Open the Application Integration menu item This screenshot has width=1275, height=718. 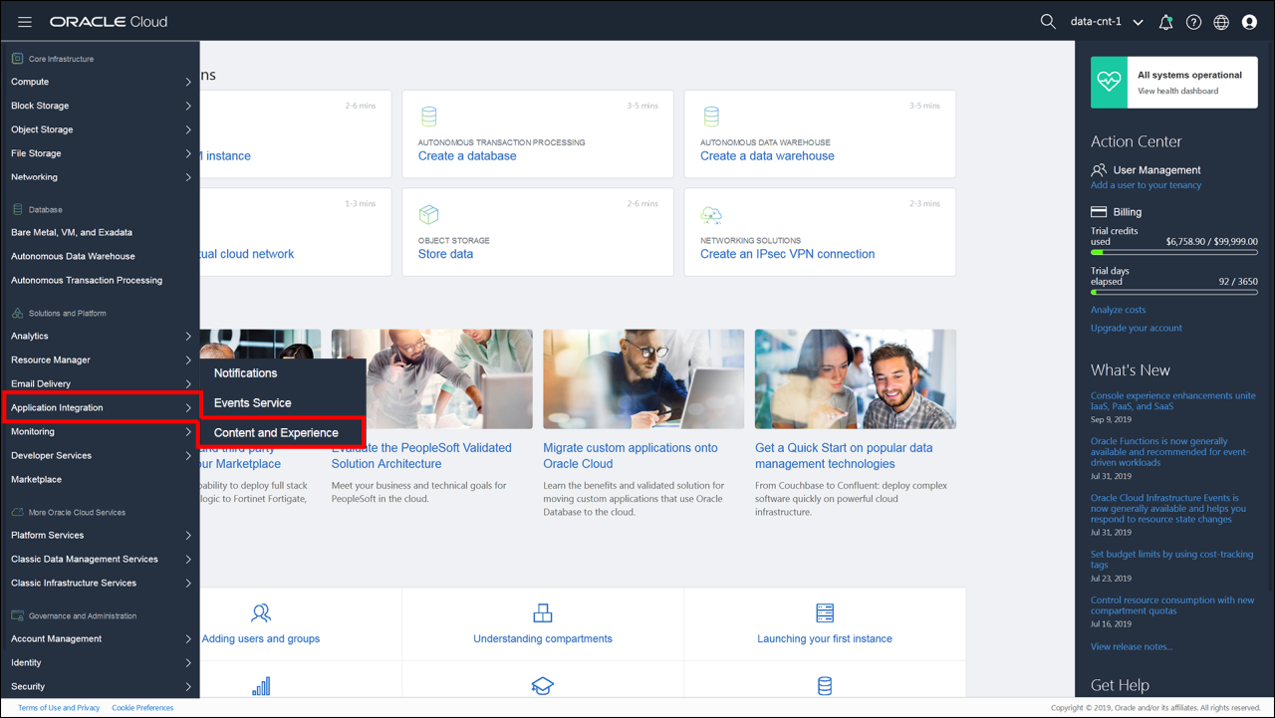point(101,407)
